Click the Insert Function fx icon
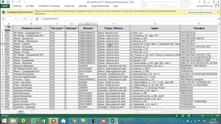The width and height of the screenshot is (221, 124). 37,19
